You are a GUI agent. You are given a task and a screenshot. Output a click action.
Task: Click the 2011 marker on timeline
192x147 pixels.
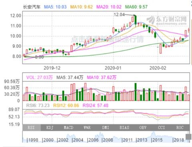point(127,140)
